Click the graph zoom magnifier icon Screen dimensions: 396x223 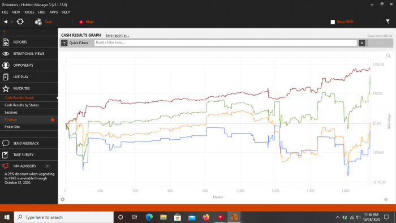point(388,56)
